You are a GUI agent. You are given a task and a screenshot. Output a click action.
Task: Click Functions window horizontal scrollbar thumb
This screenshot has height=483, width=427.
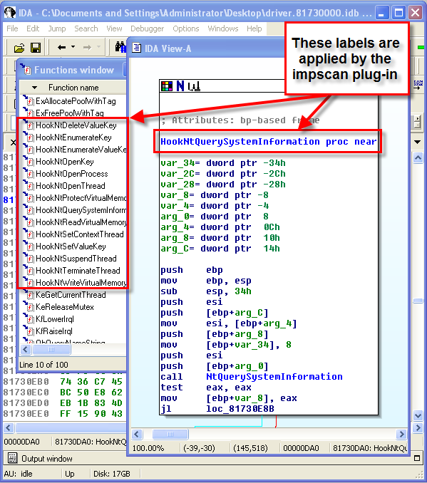point(51,350)
